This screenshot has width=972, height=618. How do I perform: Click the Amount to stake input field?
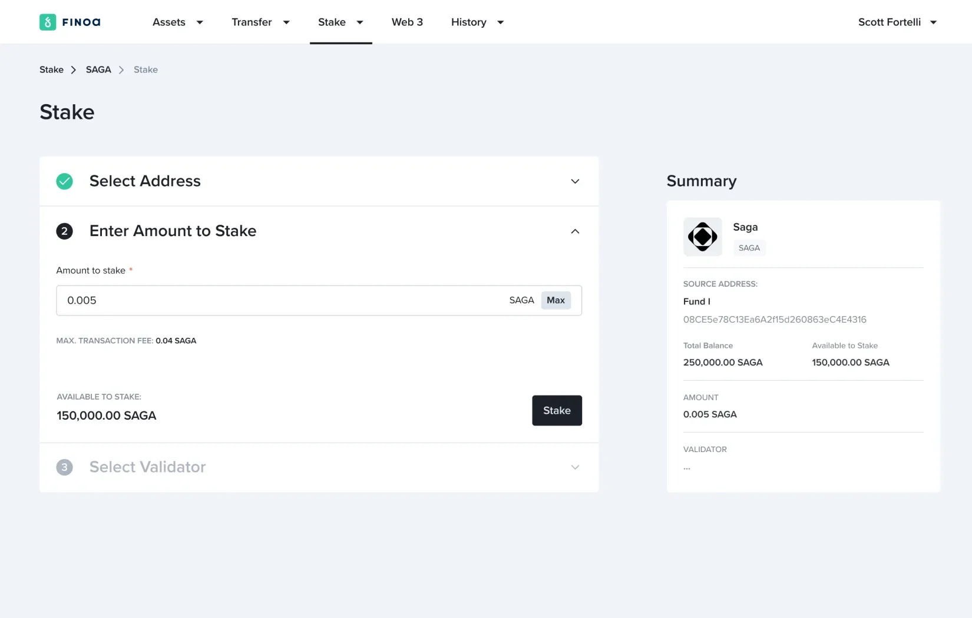[x=319, y=300]
